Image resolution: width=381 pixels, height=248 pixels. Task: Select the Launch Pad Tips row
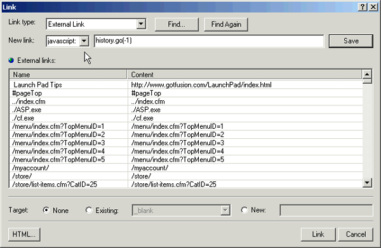pos(186,85)
